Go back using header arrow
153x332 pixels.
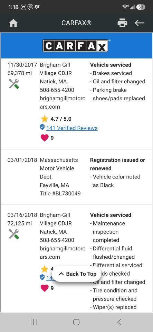[x=140, y=23]
